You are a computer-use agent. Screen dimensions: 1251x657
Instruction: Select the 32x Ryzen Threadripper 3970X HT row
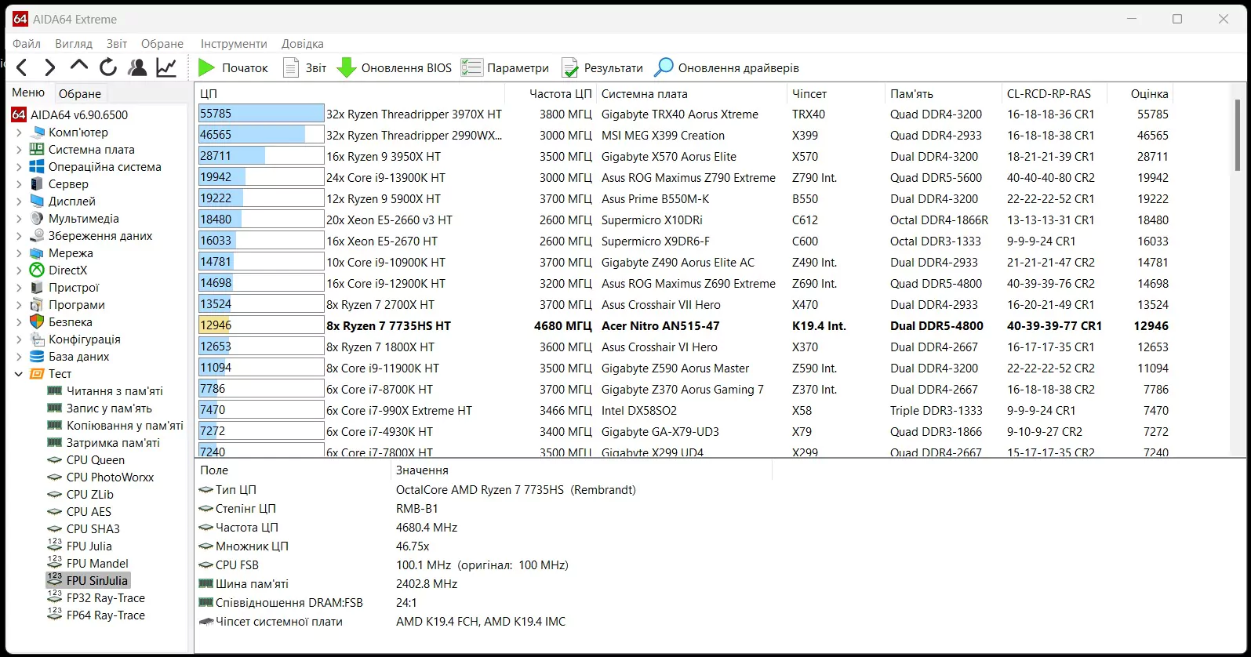coord(684,114)
